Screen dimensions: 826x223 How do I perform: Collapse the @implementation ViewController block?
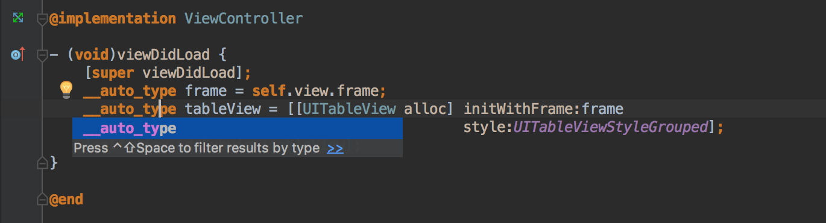point(42,19)
